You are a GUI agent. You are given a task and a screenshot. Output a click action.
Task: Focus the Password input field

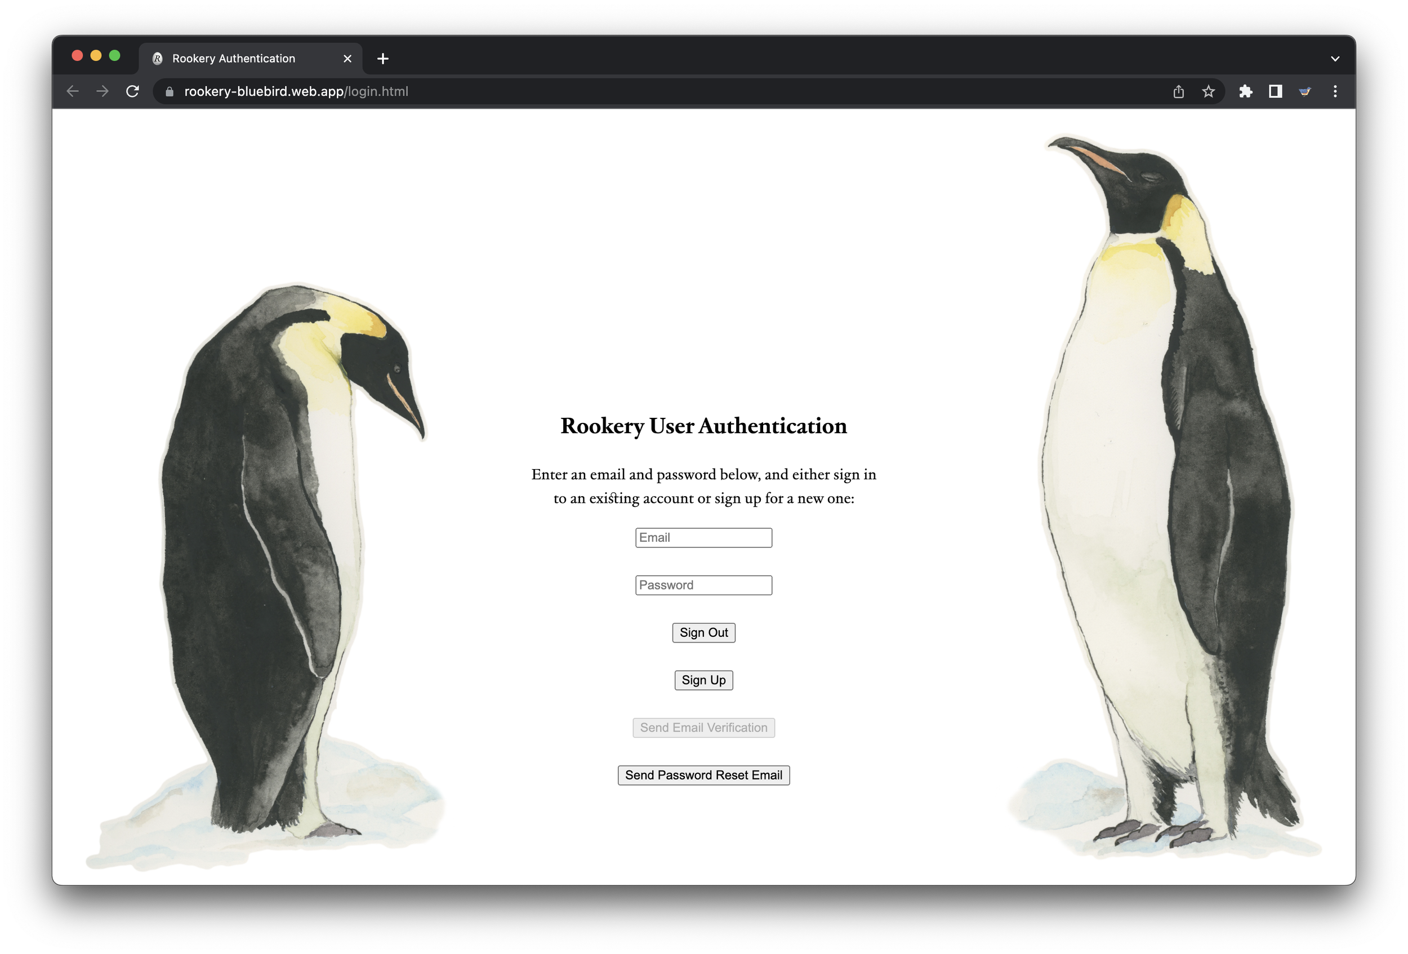point(703,585)
